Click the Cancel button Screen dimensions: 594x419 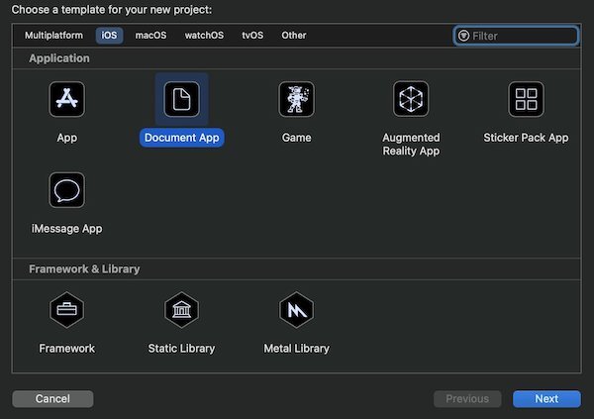click(52, 399)
